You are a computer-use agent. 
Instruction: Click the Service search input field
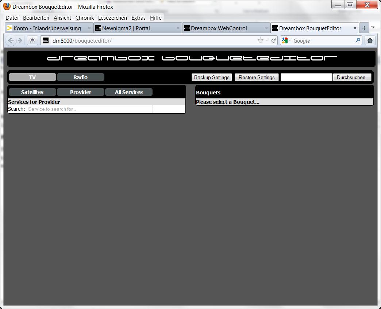click(89, 109)
